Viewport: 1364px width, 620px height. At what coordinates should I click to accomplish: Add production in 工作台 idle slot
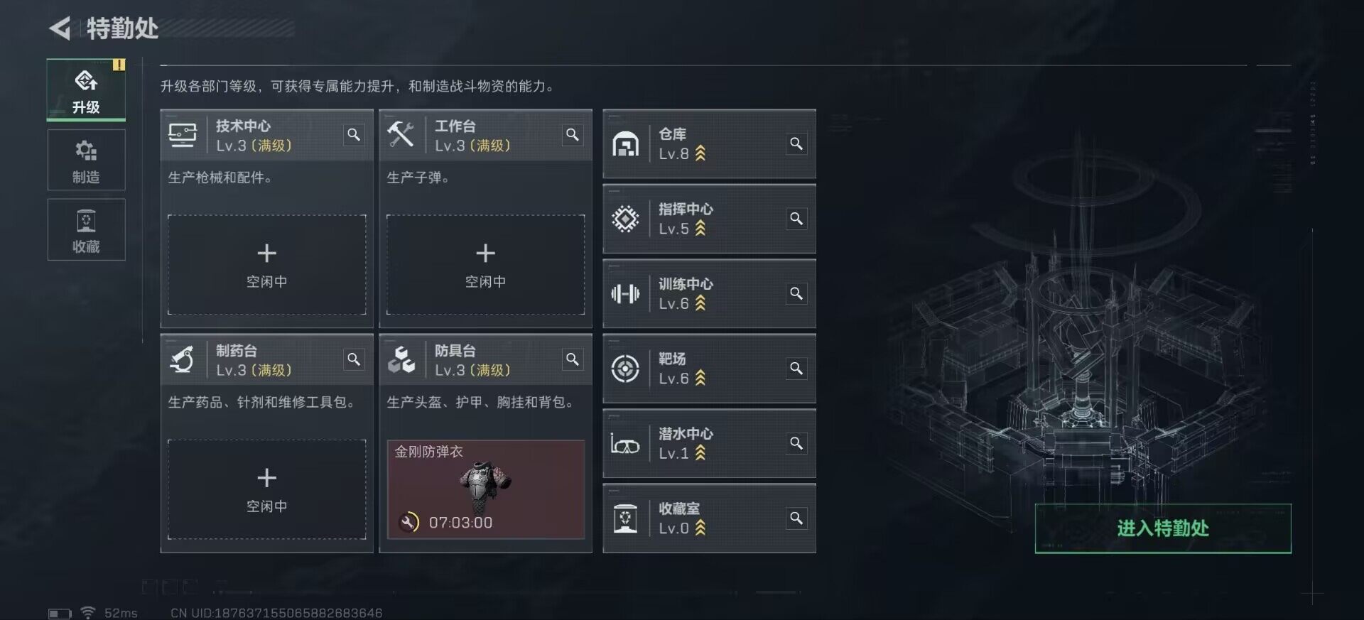pos(486,265)
